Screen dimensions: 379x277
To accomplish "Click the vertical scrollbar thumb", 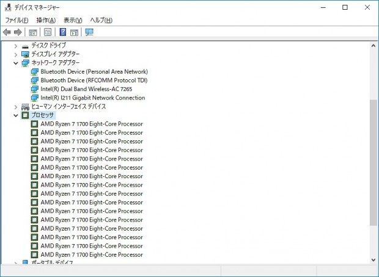I will (x=373, y=162).
